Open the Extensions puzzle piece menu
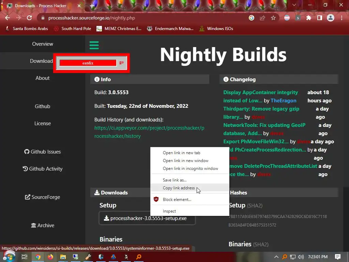 (x=309, y=18)
